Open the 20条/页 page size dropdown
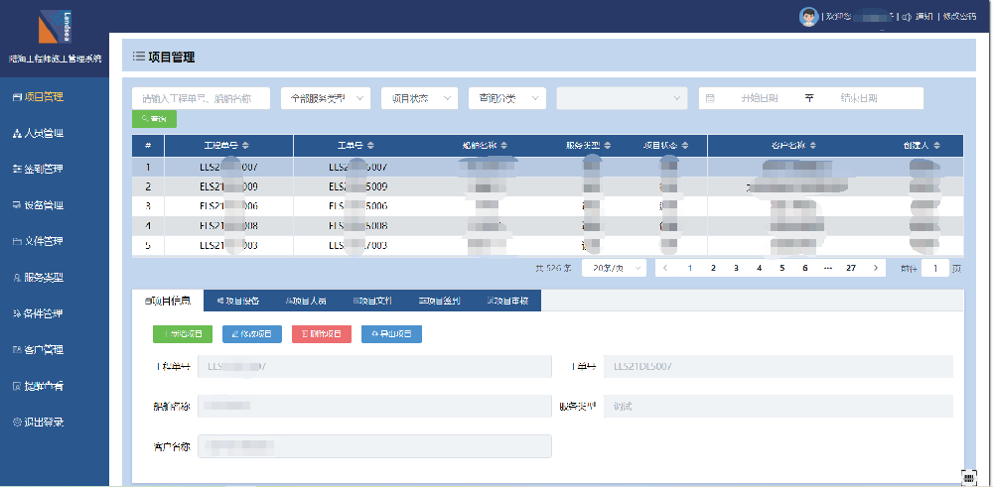 (619, 268)
